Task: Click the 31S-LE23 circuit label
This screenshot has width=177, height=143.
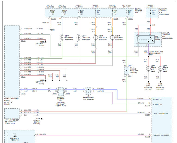Action: point(40,65)
